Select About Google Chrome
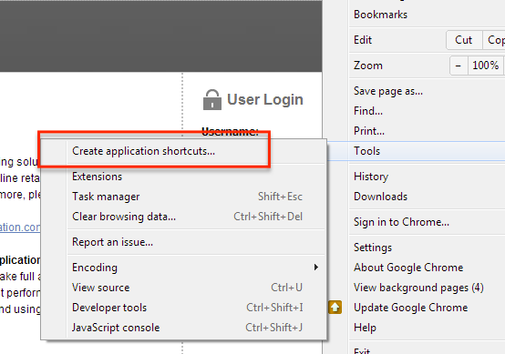The width and height of the screenshot is (505, 354). [x=427, y=268]
